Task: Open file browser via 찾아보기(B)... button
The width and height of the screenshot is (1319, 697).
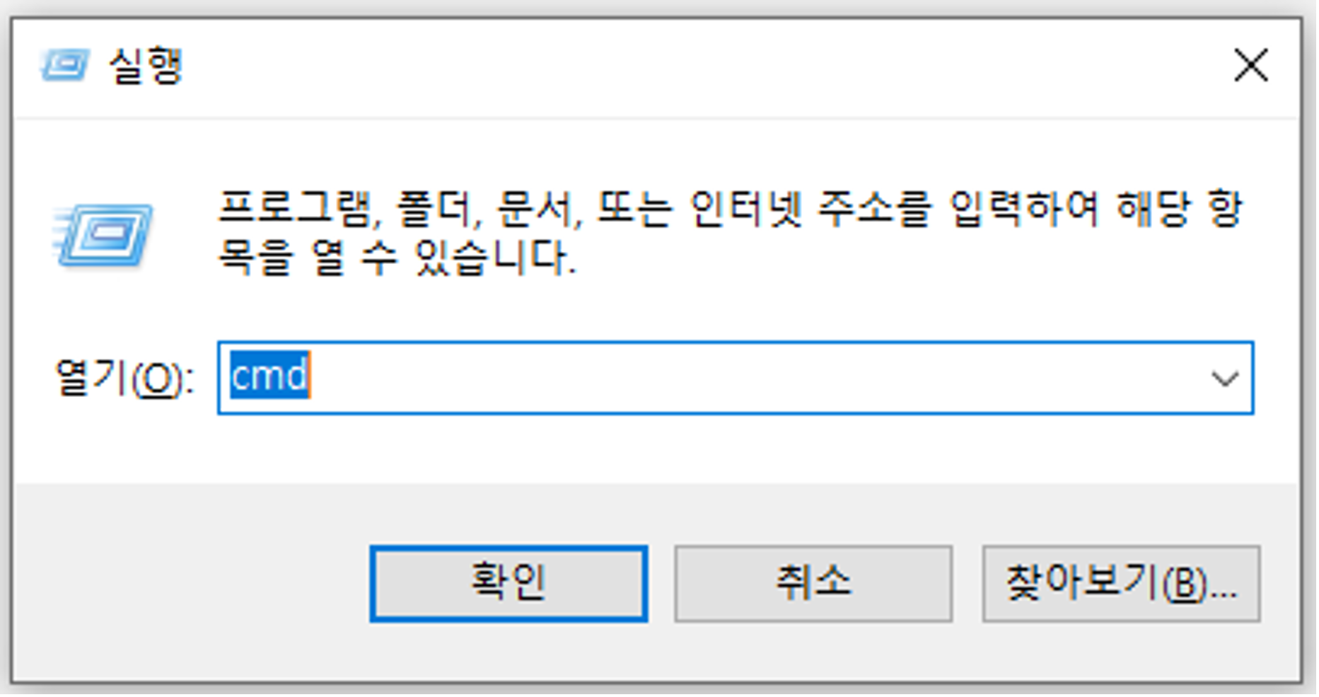Action: click(1122, 584)
